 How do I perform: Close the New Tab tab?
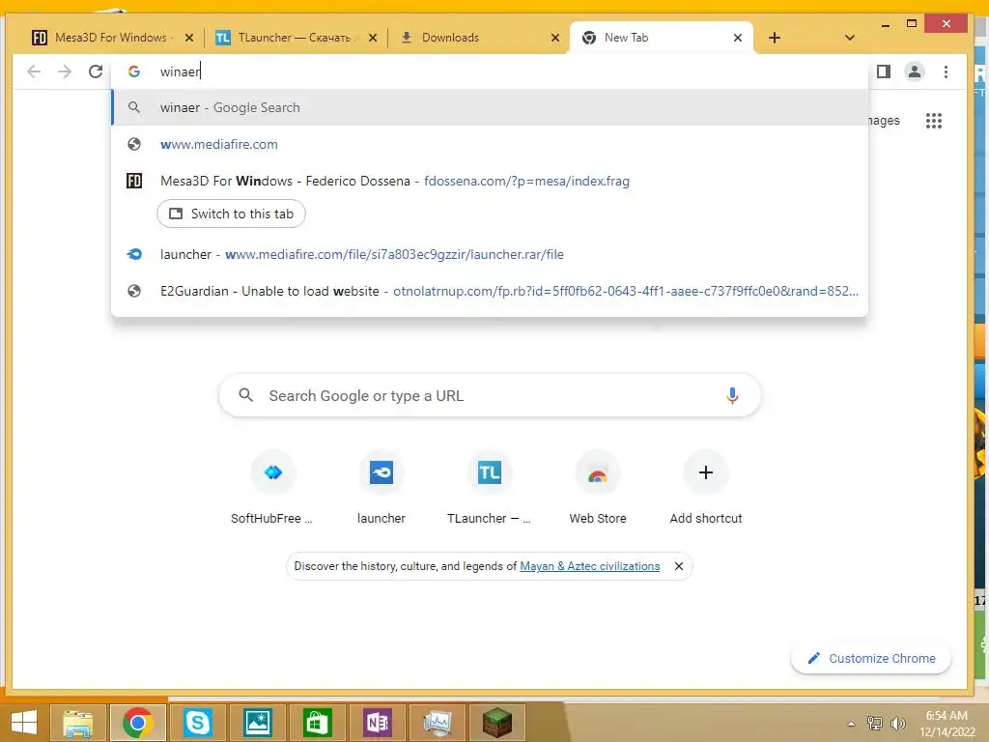click(737, 38)
